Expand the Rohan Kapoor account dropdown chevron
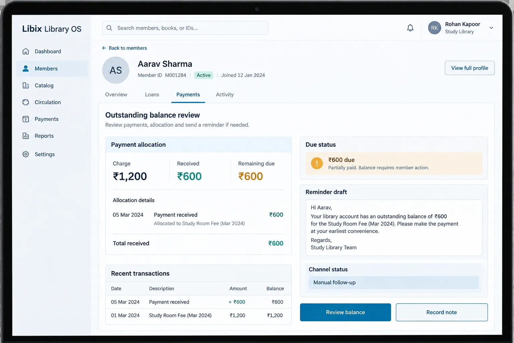514x343 pixels. click(491, 28)
